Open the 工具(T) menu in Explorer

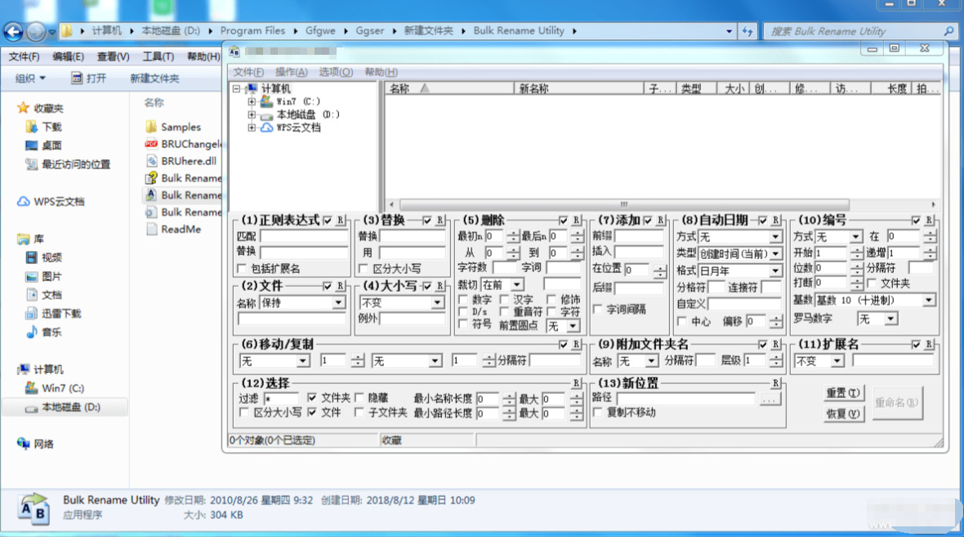158,56
